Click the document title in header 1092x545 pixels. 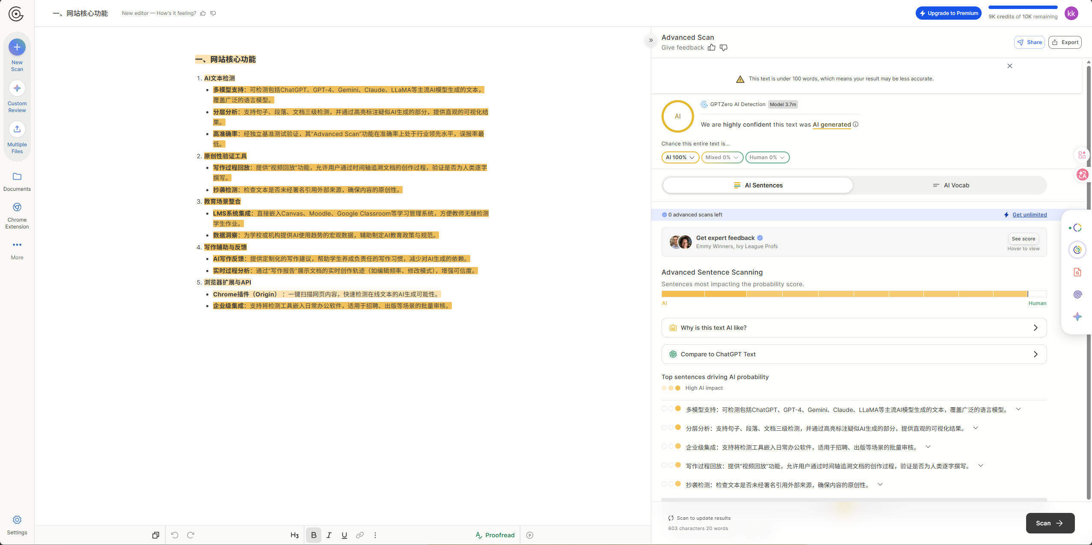pyautogui.click(x=80, y=13)
